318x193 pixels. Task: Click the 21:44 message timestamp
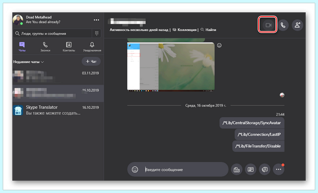coord(280,115)
